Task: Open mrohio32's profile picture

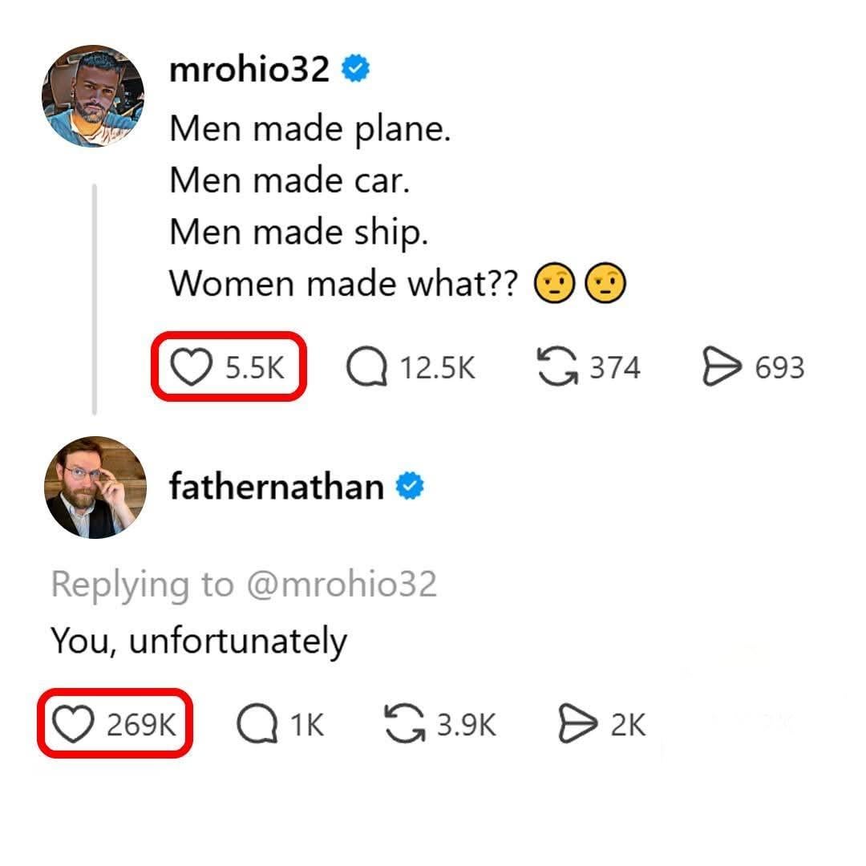Action: click(93, 96)
